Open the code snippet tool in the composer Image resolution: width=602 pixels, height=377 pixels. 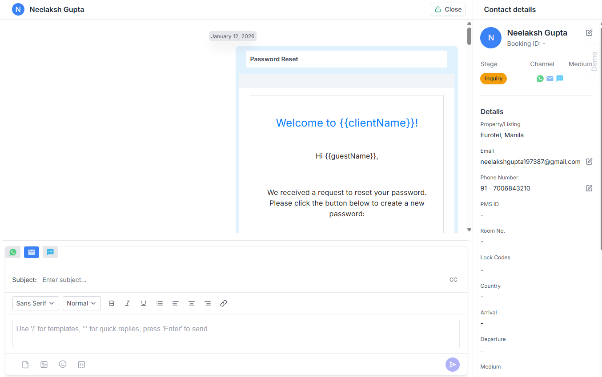pos(81,364)
